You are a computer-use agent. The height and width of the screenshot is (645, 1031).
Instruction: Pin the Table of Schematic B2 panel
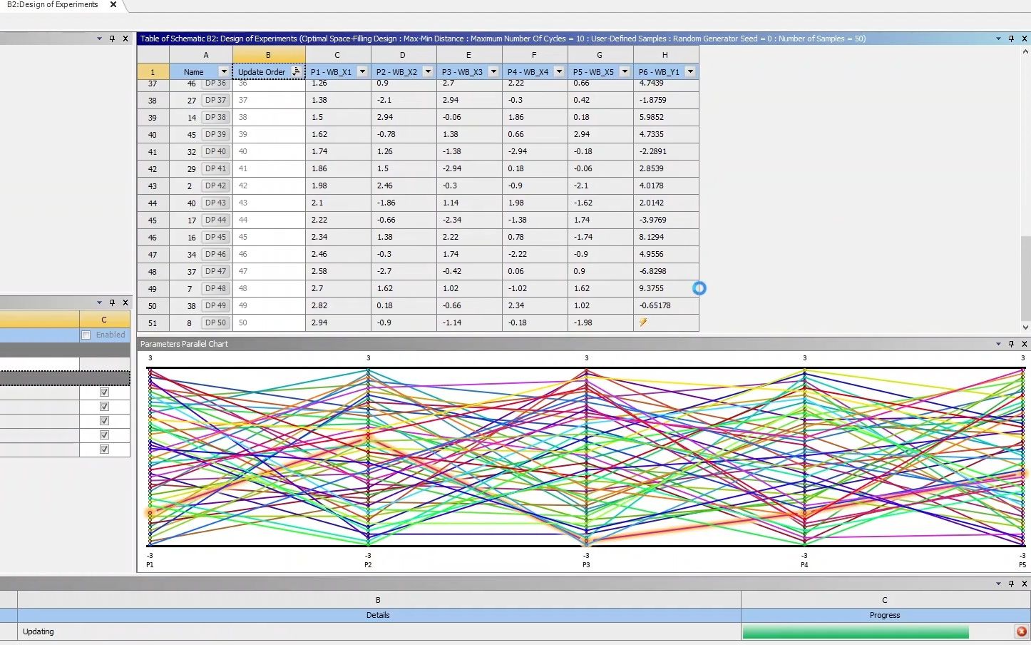click(x=1011, y=39)
